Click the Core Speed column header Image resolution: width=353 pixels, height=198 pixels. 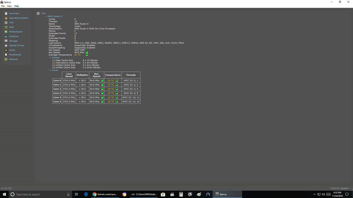point(69,75)
